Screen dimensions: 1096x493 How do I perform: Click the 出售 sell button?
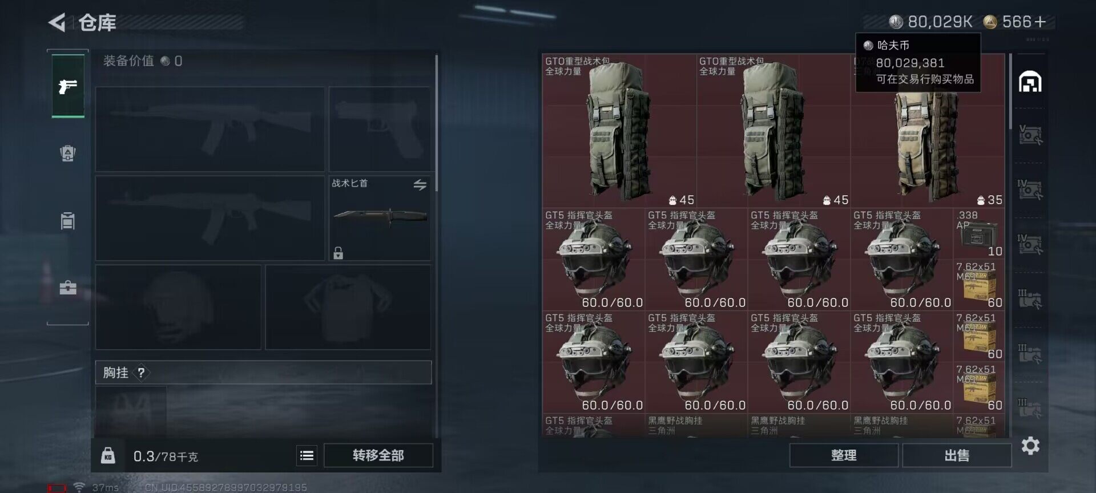pyautogui.click(x=957, y=455)
